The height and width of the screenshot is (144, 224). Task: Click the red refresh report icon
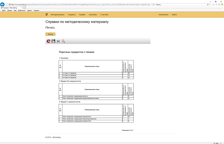(x=49, y=41)
